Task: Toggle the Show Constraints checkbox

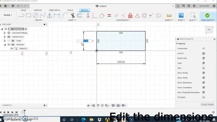Action: pyautogui.click(x=203, y=87)
